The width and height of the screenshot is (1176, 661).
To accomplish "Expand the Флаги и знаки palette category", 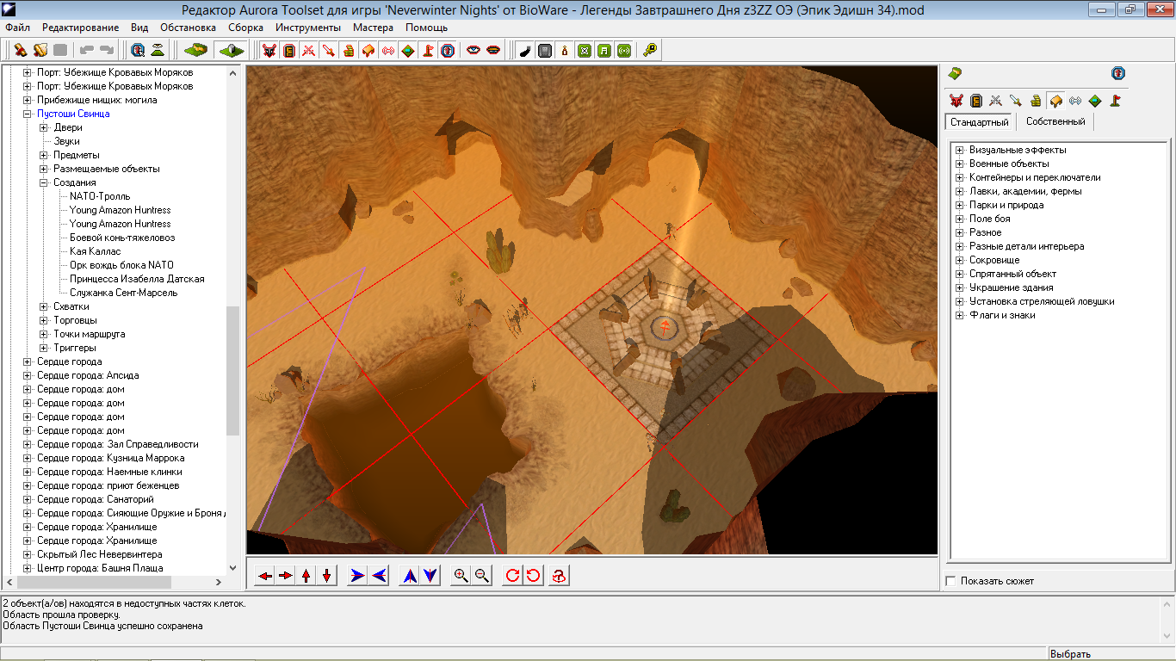I will click(x=959, y=315).
